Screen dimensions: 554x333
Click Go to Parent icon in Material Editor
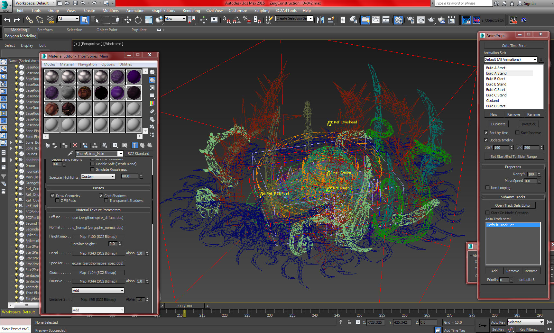click(142, 145)
